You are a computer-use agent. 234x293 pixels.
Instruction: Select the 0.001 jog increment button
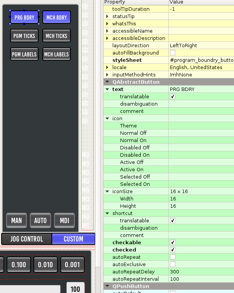(73, 265)
